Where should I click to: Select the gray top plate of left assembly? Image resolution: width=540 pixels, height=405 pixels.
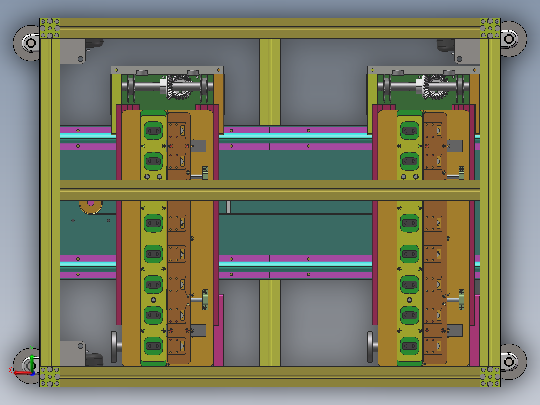[167, 70]
